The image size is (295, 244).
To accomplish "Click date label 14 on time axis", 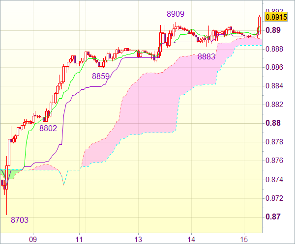I will (x=191, y=240).
